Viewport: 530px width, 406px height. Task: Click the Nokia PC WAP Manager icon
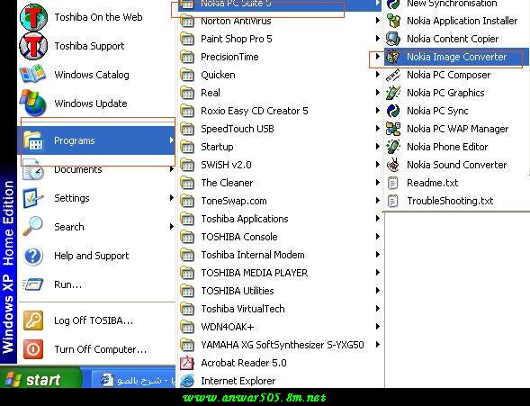point(393,129)
